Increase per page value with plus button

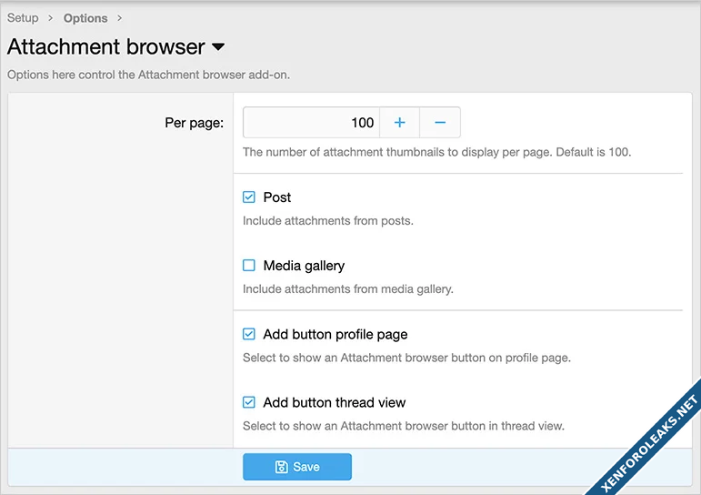pyautogui.click(x=399, y=123)
